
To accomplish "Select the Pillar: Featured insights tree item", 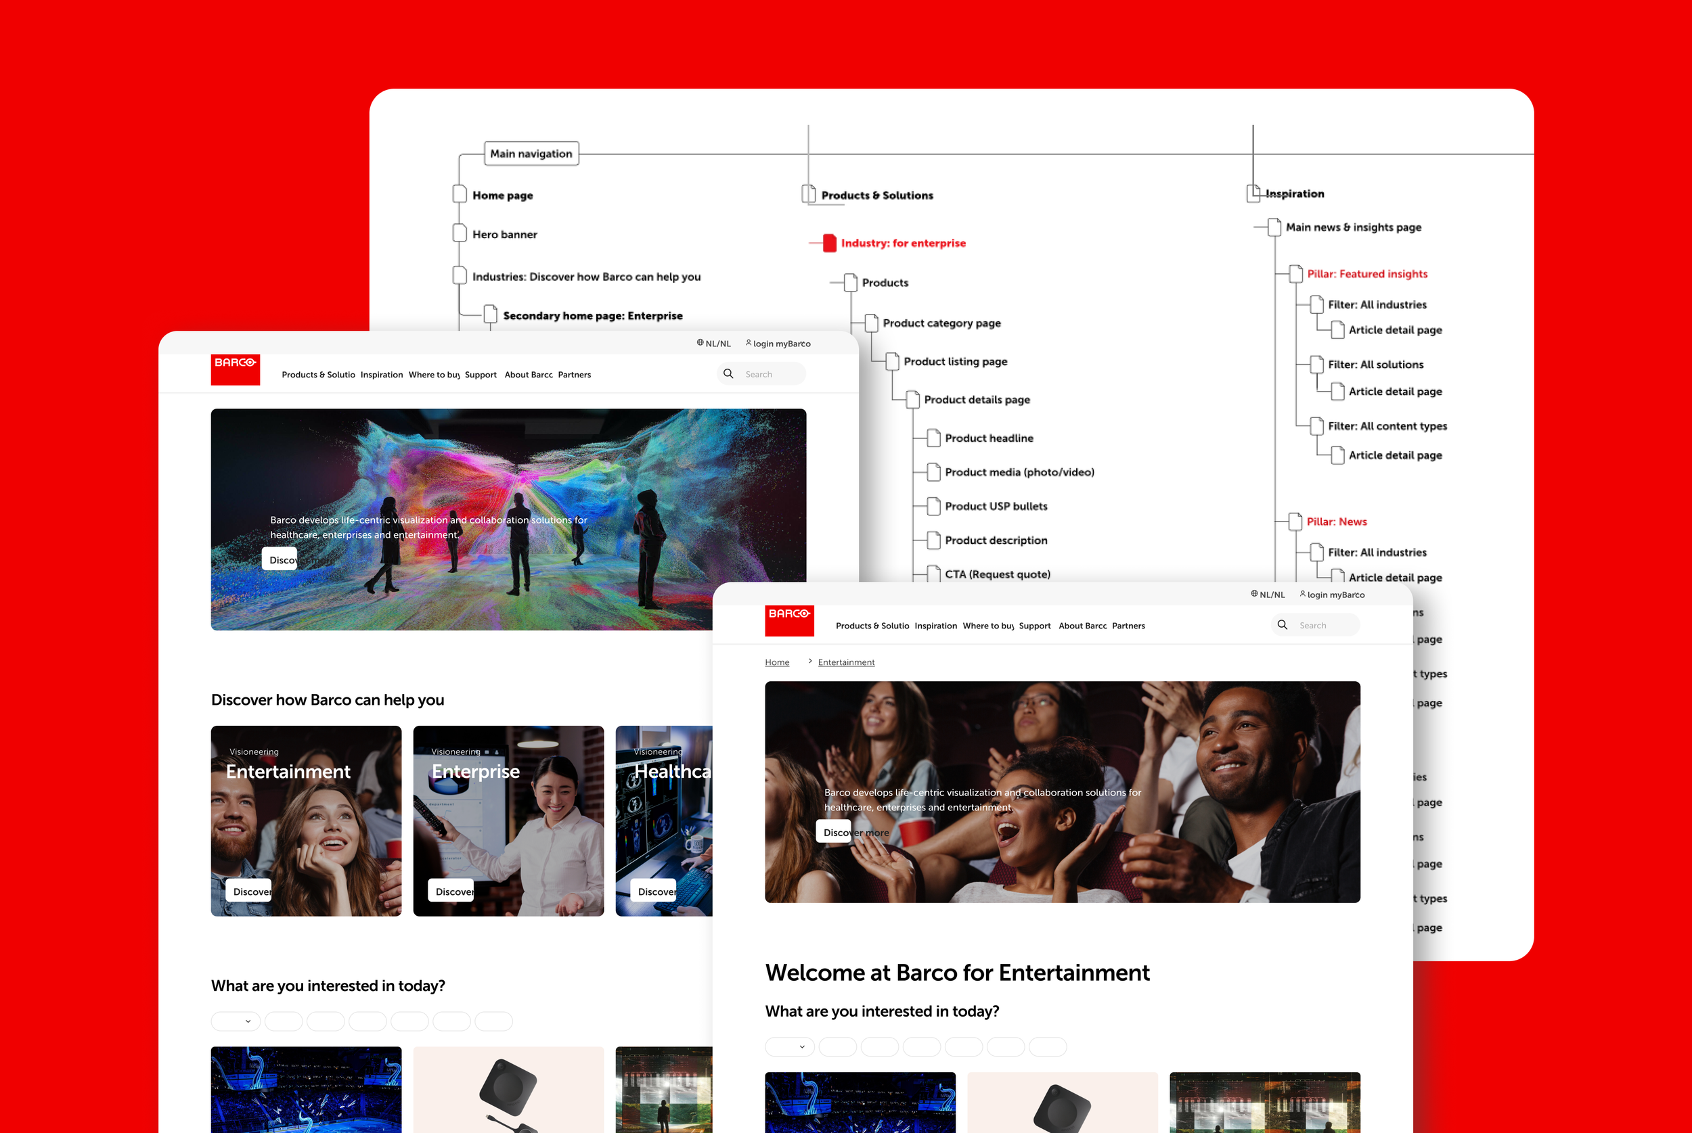I will coord(1366,274).
